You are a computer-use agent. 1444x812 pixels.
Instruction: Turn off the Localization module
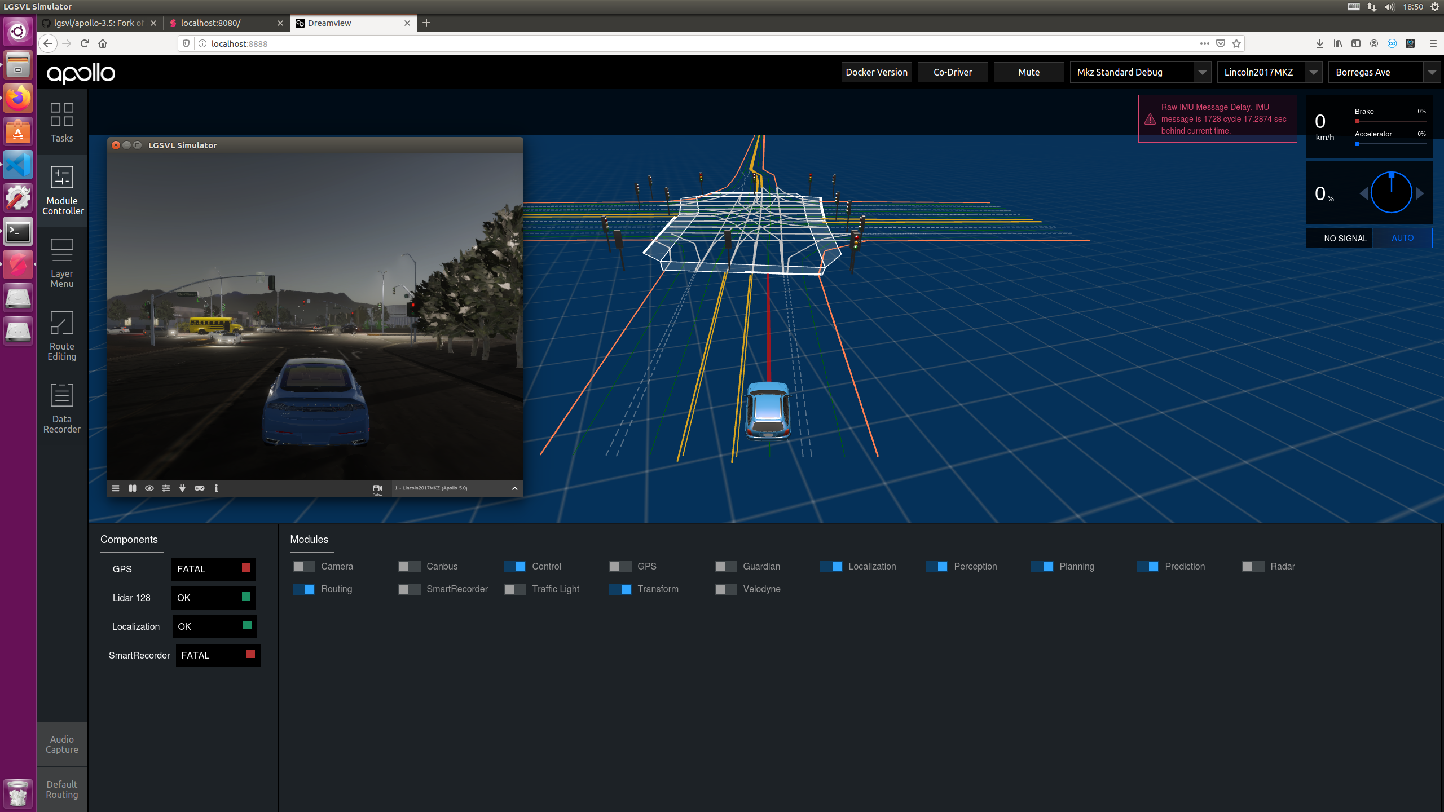pyautogui.click(x=831, y=566)
